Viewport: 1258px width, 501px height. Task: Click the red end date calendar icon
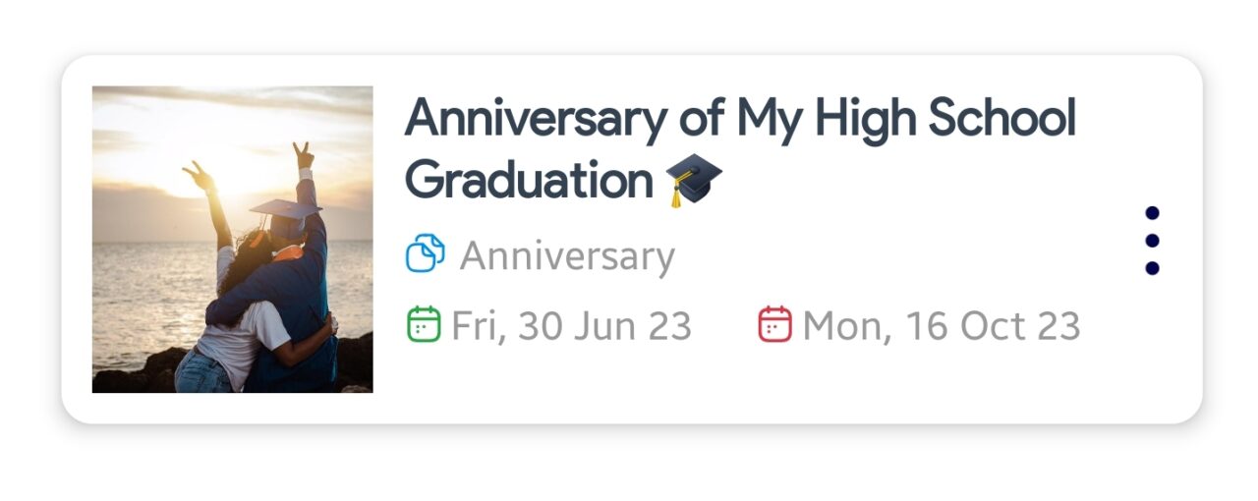pos(774,324)
